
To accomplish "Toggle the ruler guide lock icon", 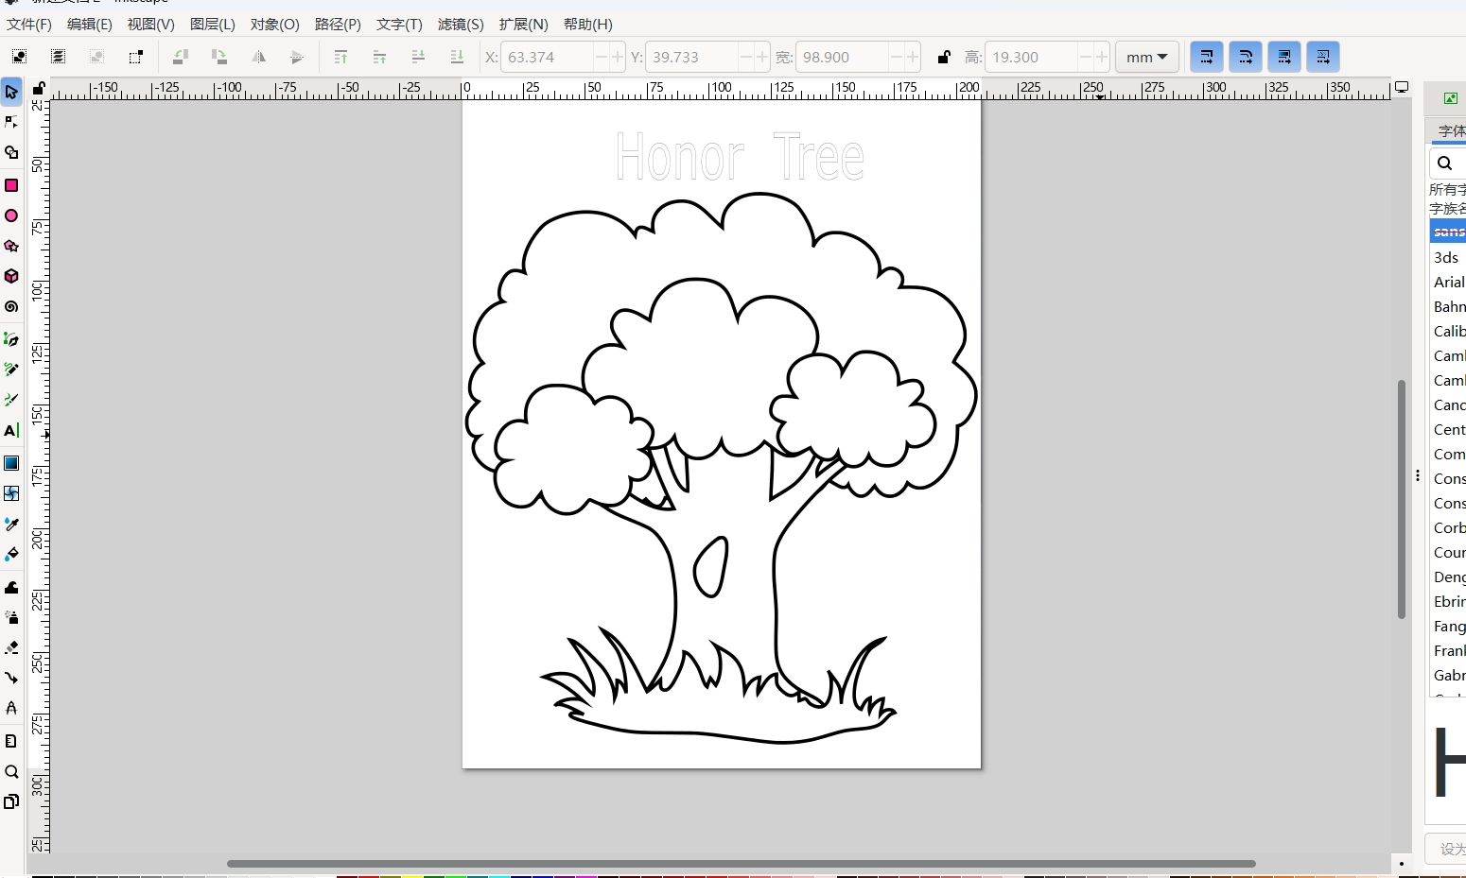I will click(x=39, y=88).
